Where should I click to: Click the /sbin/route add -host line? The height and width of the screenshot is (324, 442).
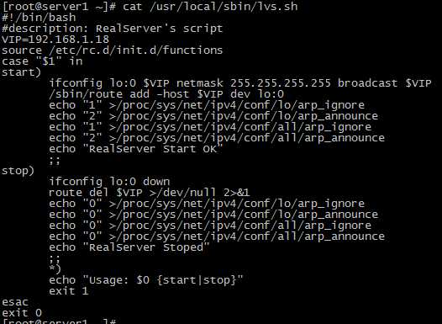click(x=166, y=94)
